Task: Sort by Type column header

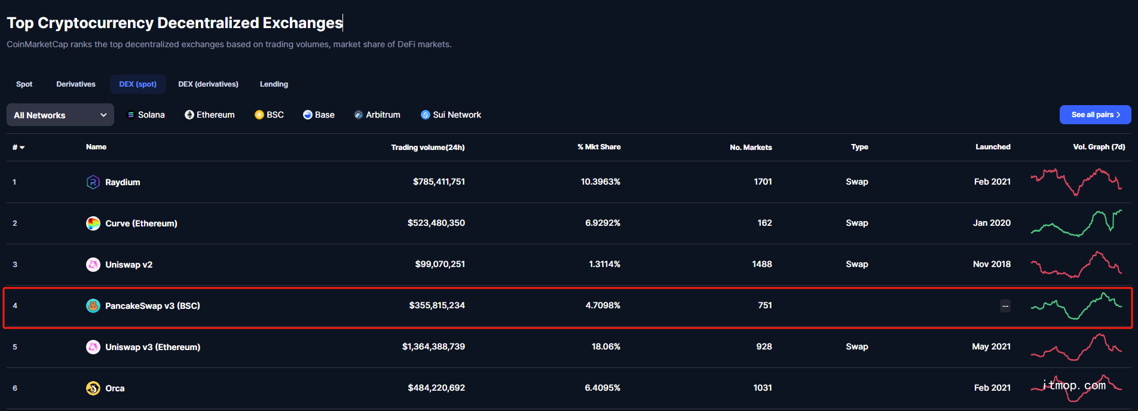Action: [859, 147]
